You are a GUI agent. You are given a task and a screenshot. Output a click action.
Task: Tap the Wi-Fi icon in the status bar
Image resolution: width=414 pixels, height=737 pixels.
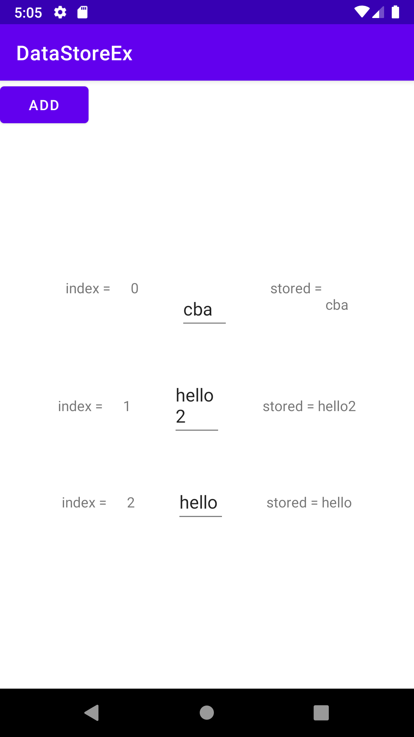click(362, 12)
